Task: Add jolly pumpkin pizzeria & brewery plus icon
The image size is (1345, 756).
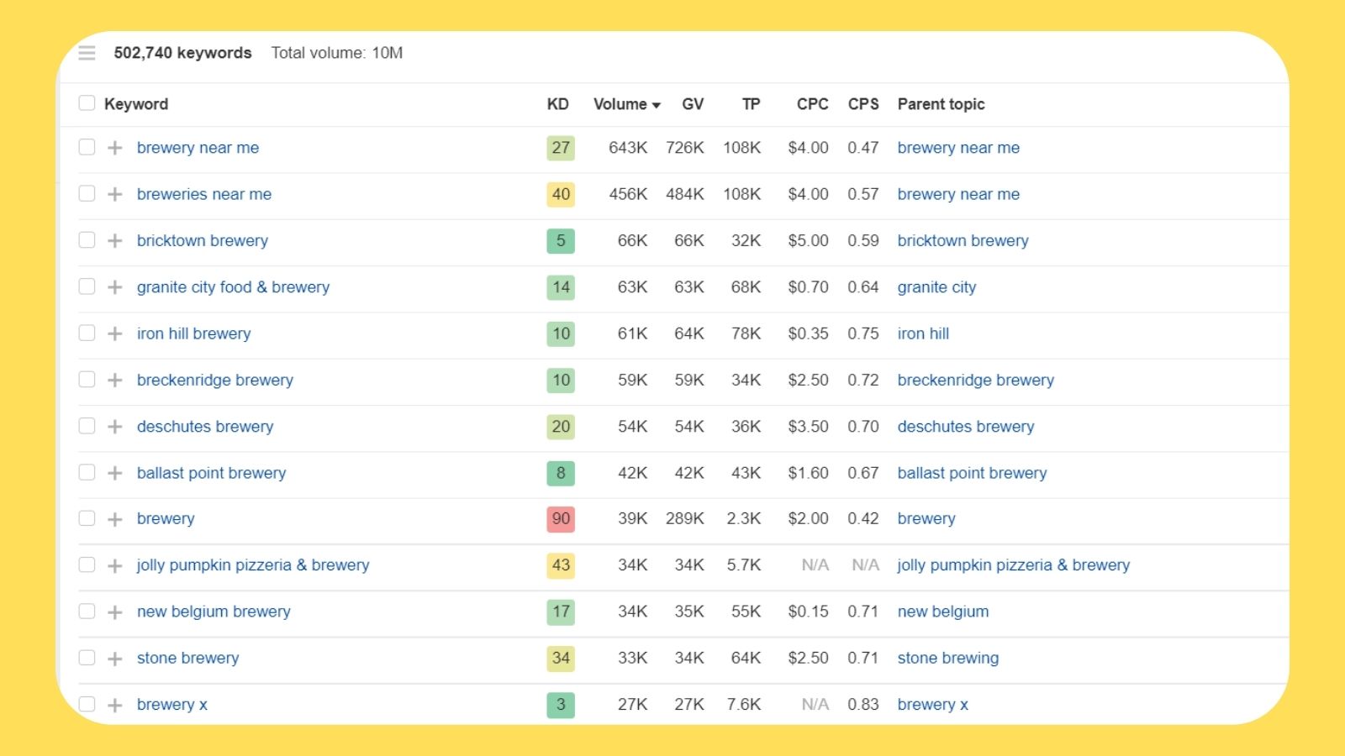Action: click(115, 565)
